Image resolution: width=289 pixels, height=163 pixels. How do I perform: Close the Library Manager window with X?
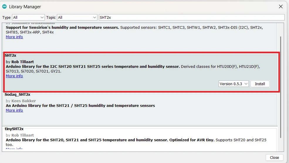pyautogui.click(x=281, y=6)
